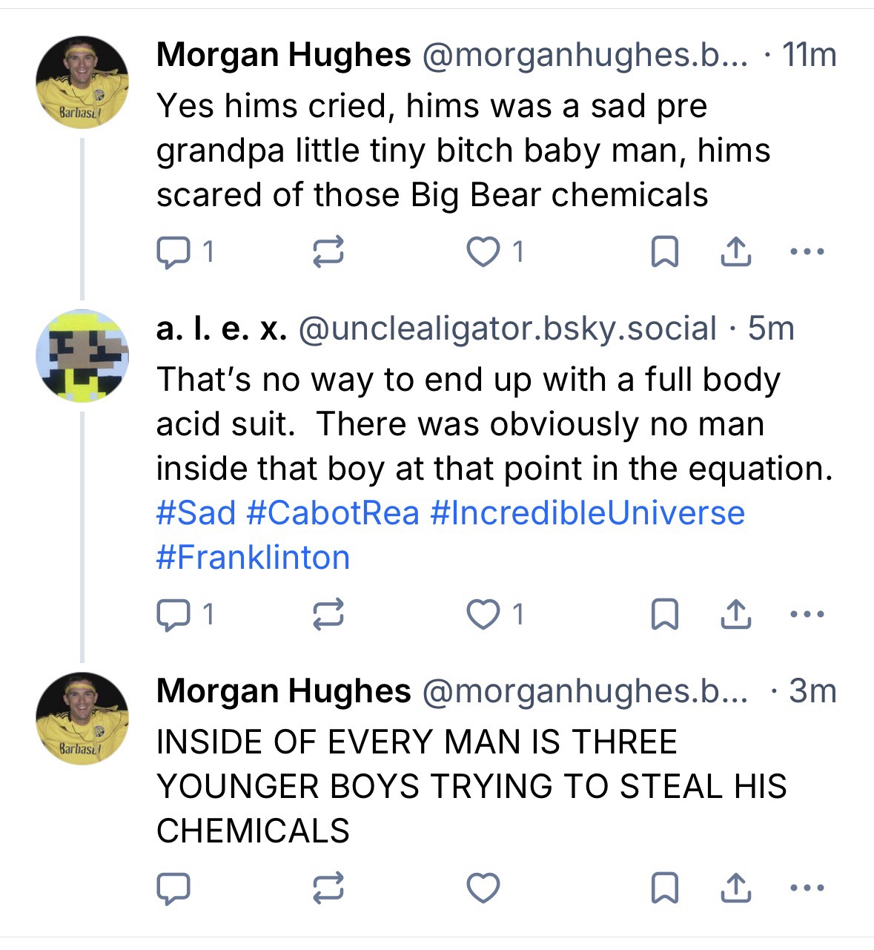Repost the 'Yes hims cried' post
The height and width of the screenshot is (950, 874).
coord(328,252)
